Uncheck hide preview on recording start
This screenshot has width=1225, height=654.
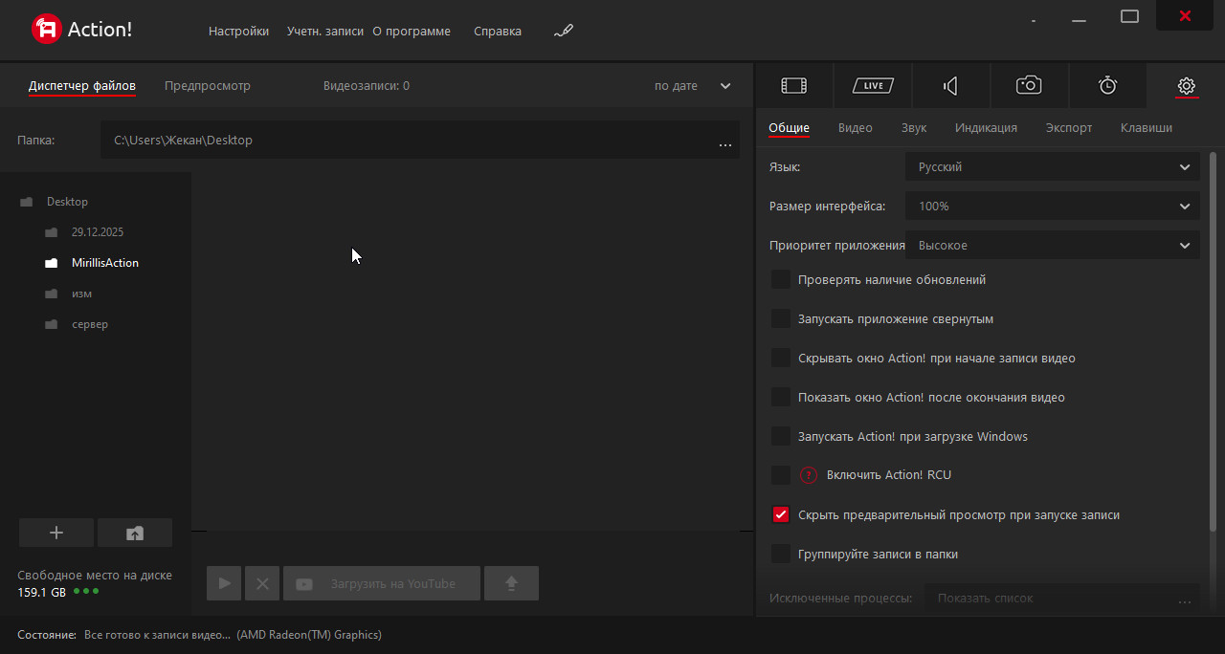click(x=781, y=514)
